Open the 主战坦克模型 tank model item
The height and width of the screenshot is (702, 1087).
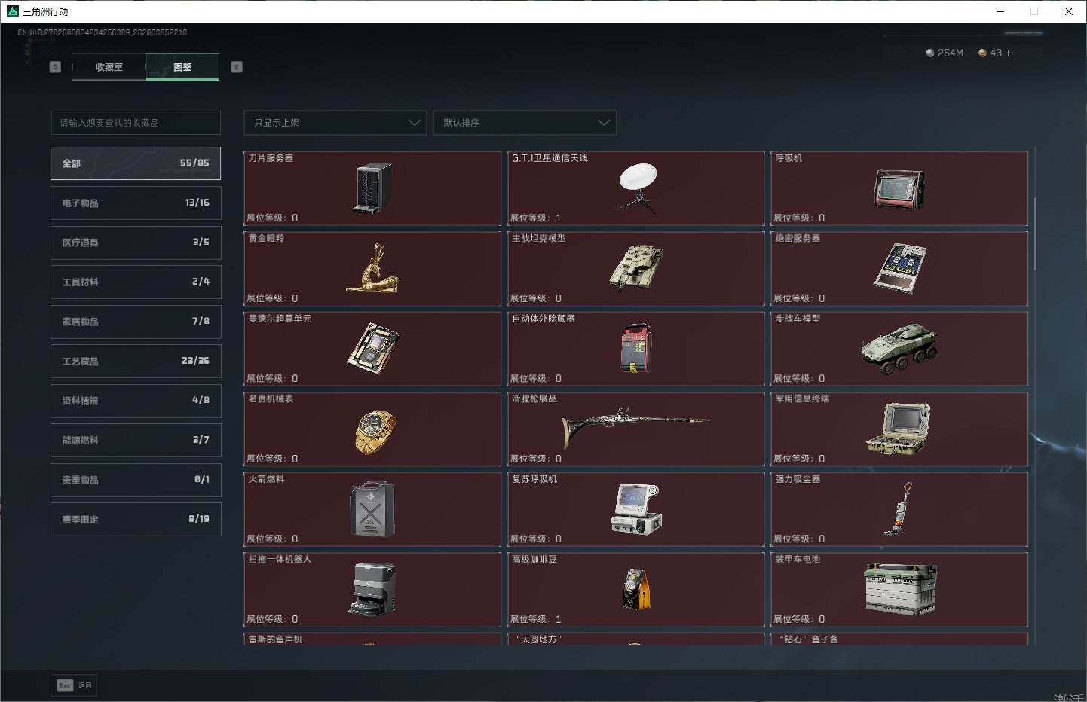click(x=636, y=268)
